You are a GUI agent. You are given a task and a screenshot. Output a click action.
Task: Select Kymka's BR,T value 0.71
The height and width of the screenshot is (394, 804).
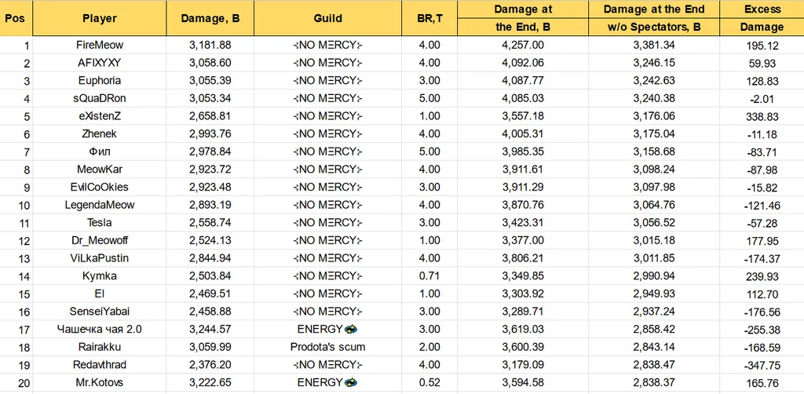pyautogui.click(x=429, y=276)
